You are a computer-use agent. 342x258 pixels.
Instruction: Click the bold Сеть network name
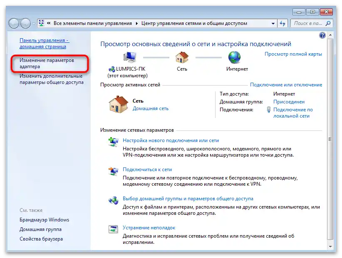(138, 101)
